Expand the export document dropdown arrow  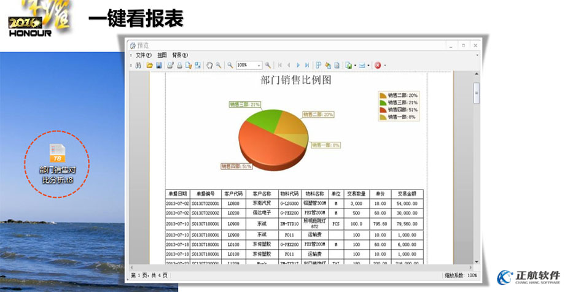tap(354, 65)
